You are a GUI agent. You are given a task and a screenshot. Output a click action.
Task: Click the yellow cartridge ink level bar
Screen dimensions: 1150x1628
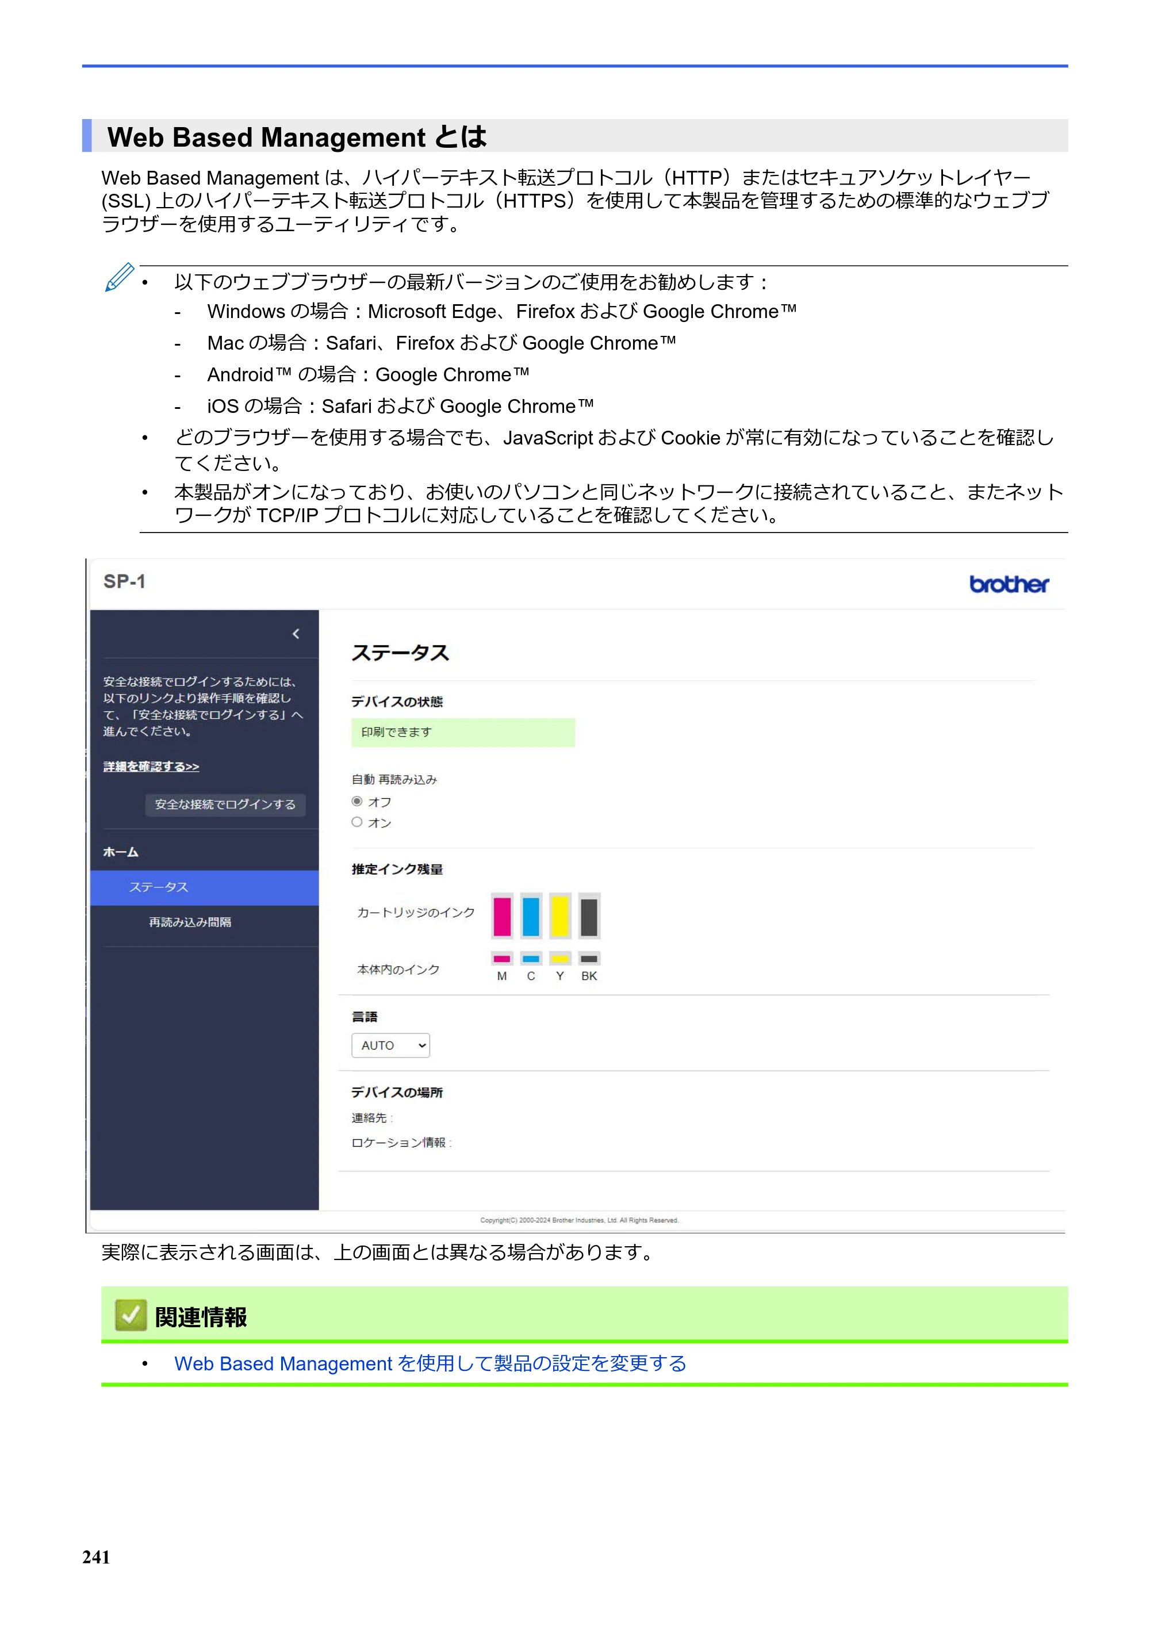[x=560, y=916]
